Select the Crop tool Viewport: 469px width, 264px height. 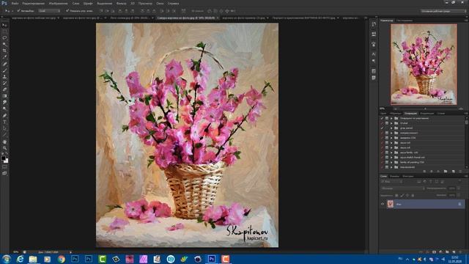4,51
